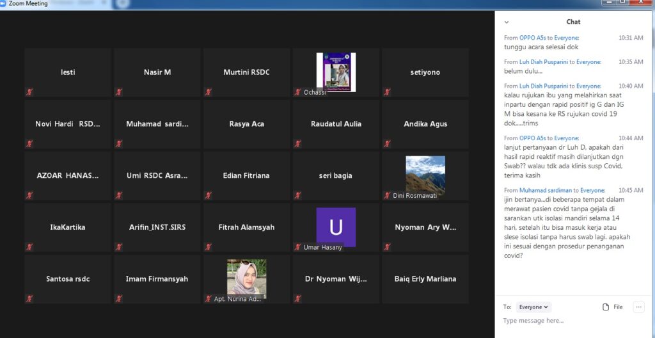Click the muted mic icon beside Ochassi
Viewport: 655px width, 338px height.
point(297,92)
